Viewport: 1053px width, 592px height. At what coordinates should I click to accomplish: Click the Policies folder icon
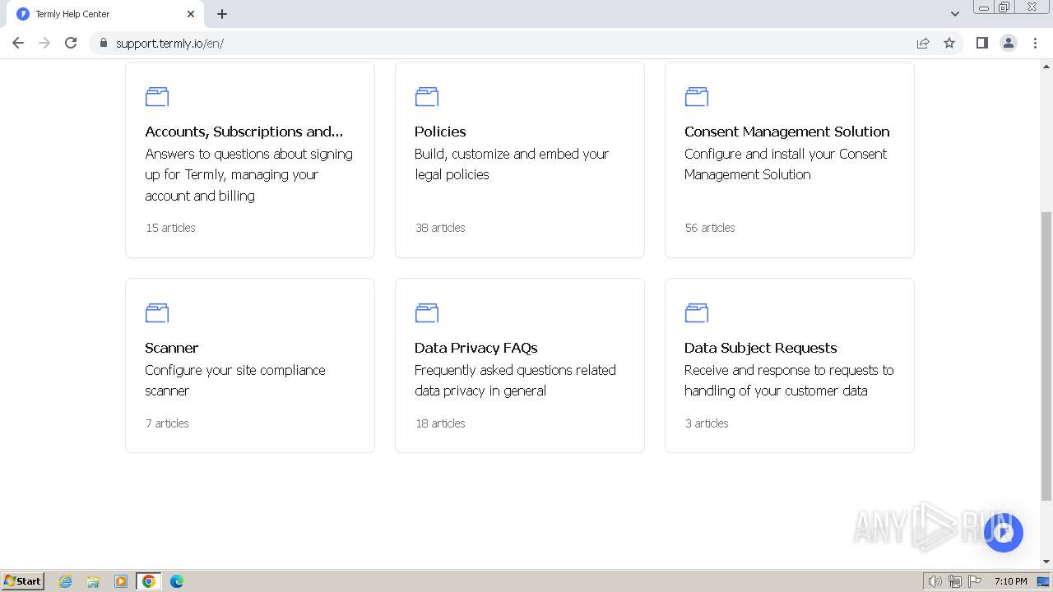427,97
